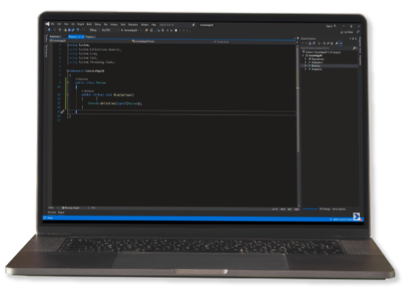This screenshot has width=408, height=297.
Task: Open the Test menu
Action: (x=106, y=24)
